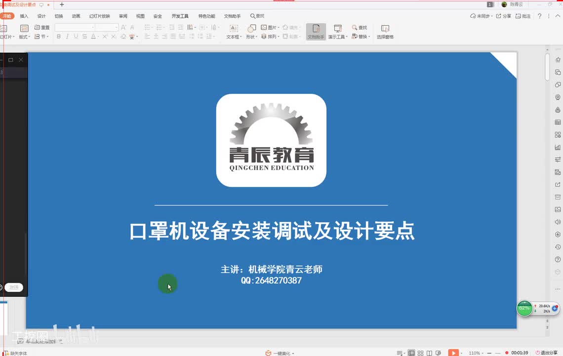Screen dimensions: 563x356
Task: Click the speaker audio icon in right sidebar
Action: point(558,222)
